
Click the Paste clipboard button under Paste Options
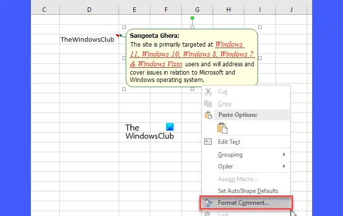(222, 128)
